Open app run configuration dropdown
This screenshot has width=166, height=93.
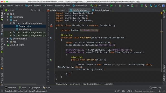[101, 6]
